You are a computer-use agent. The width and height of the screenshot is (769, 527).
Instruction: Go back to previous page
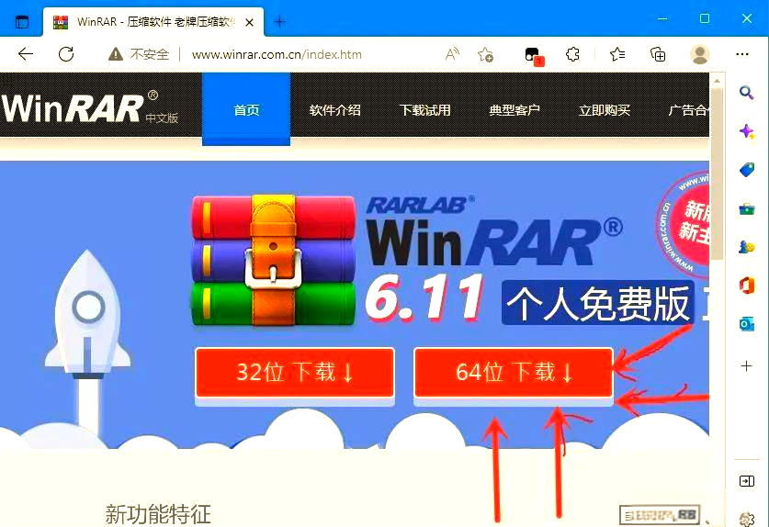point(26,54)
